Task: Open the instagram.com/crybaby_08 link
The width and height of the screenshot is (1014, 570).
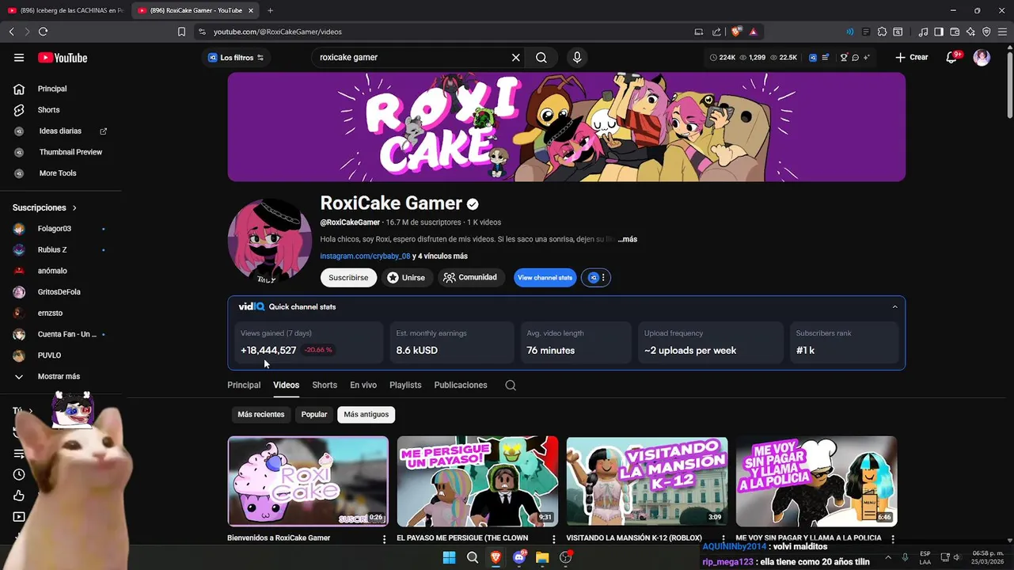Action: tap(365, 256)
